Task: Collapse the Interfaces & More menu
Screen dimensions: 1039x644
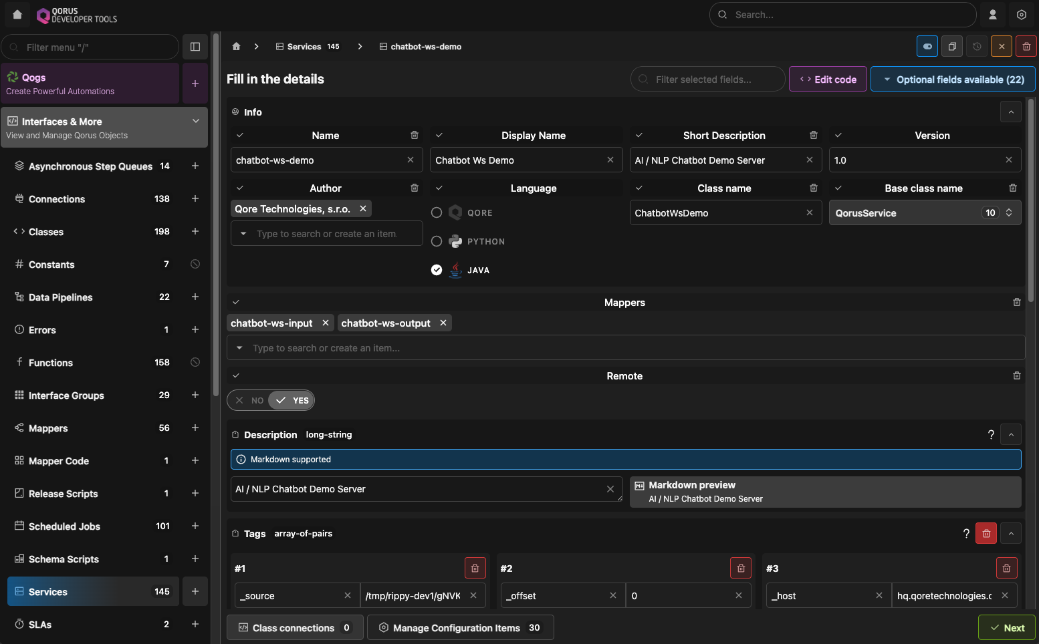Action: (x=196, y=122)
